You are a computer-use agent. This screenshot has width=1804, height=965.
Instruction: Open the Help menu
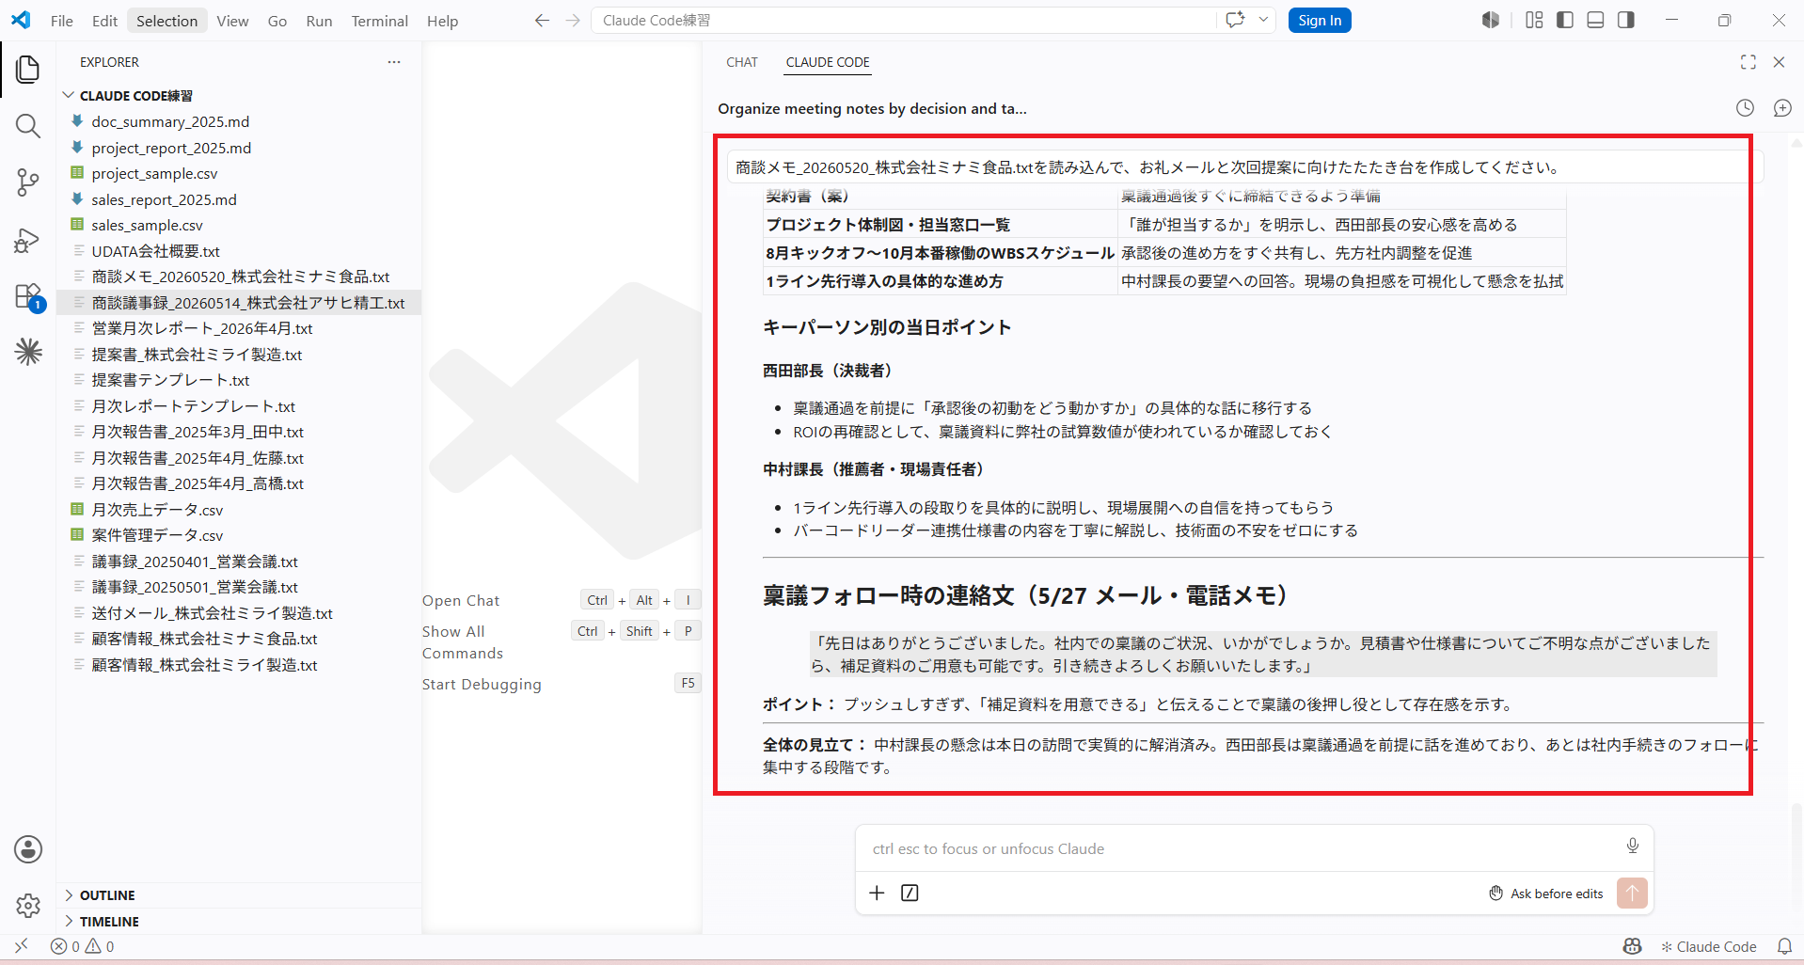pyautogui.click(x=442, y=21)
